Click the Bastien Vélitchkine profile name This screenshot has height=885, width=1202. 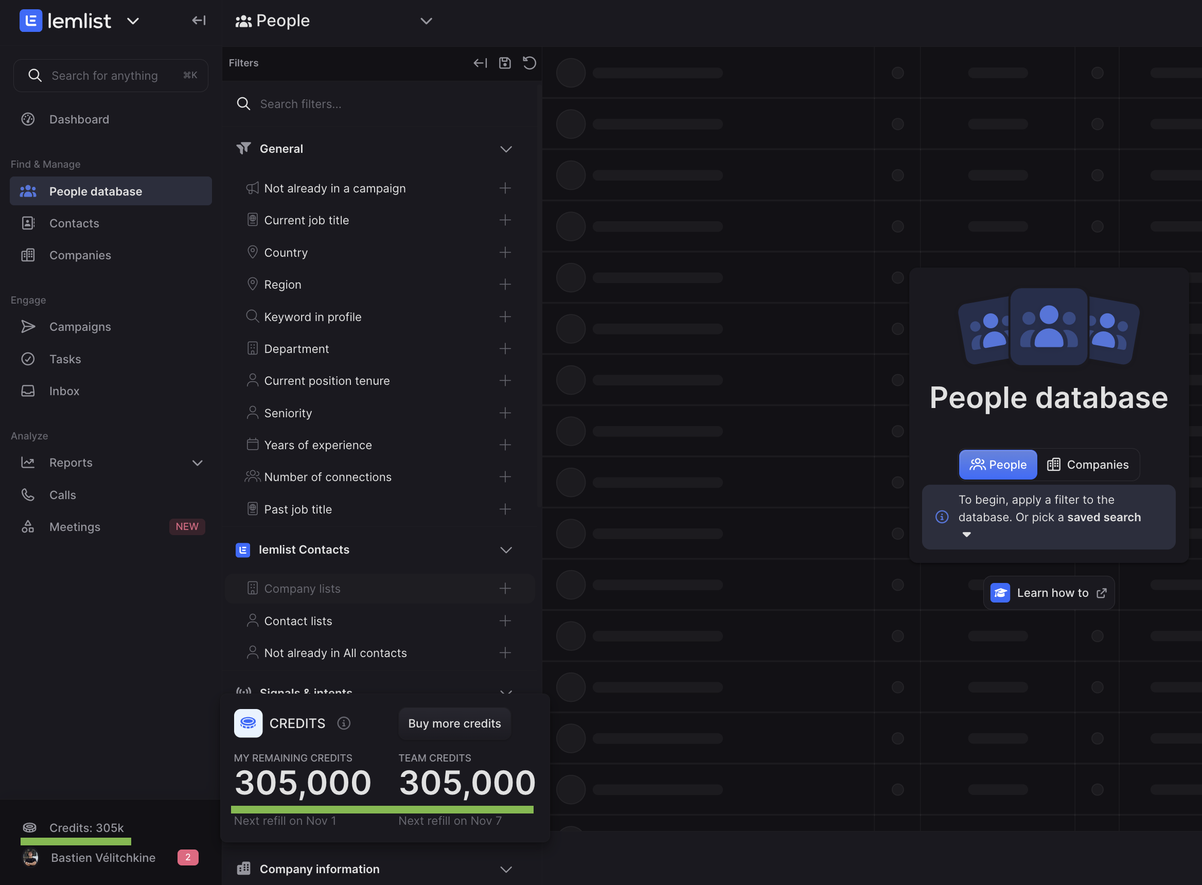(103, 858)
